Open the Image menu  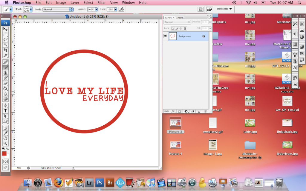pyautogui.click(x=61, y=2)
